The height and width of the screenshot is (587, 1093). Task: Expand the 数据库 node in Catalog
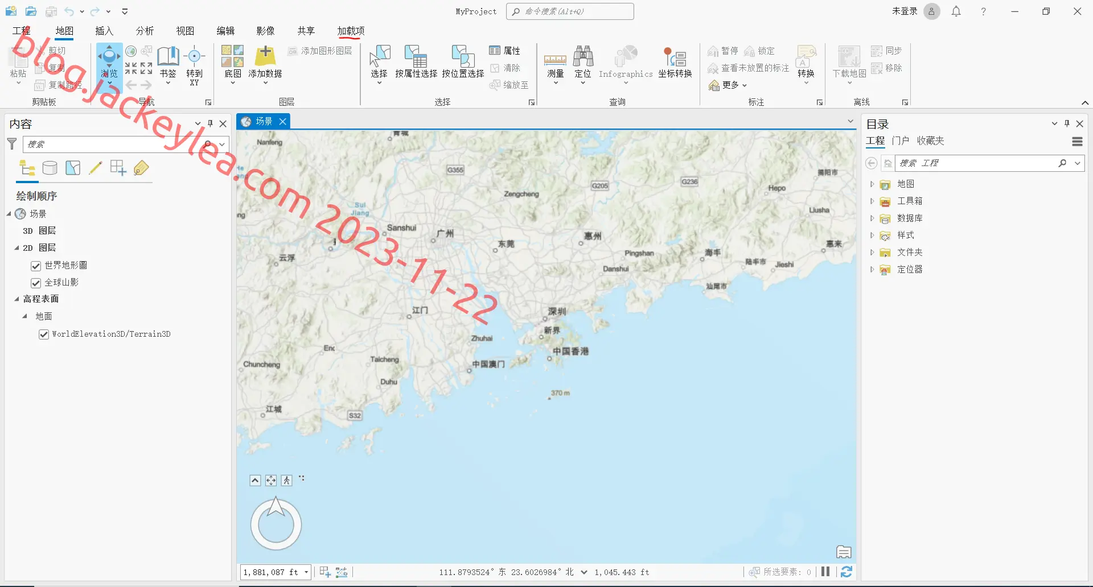pyautogui.click(x=872, y=218)
